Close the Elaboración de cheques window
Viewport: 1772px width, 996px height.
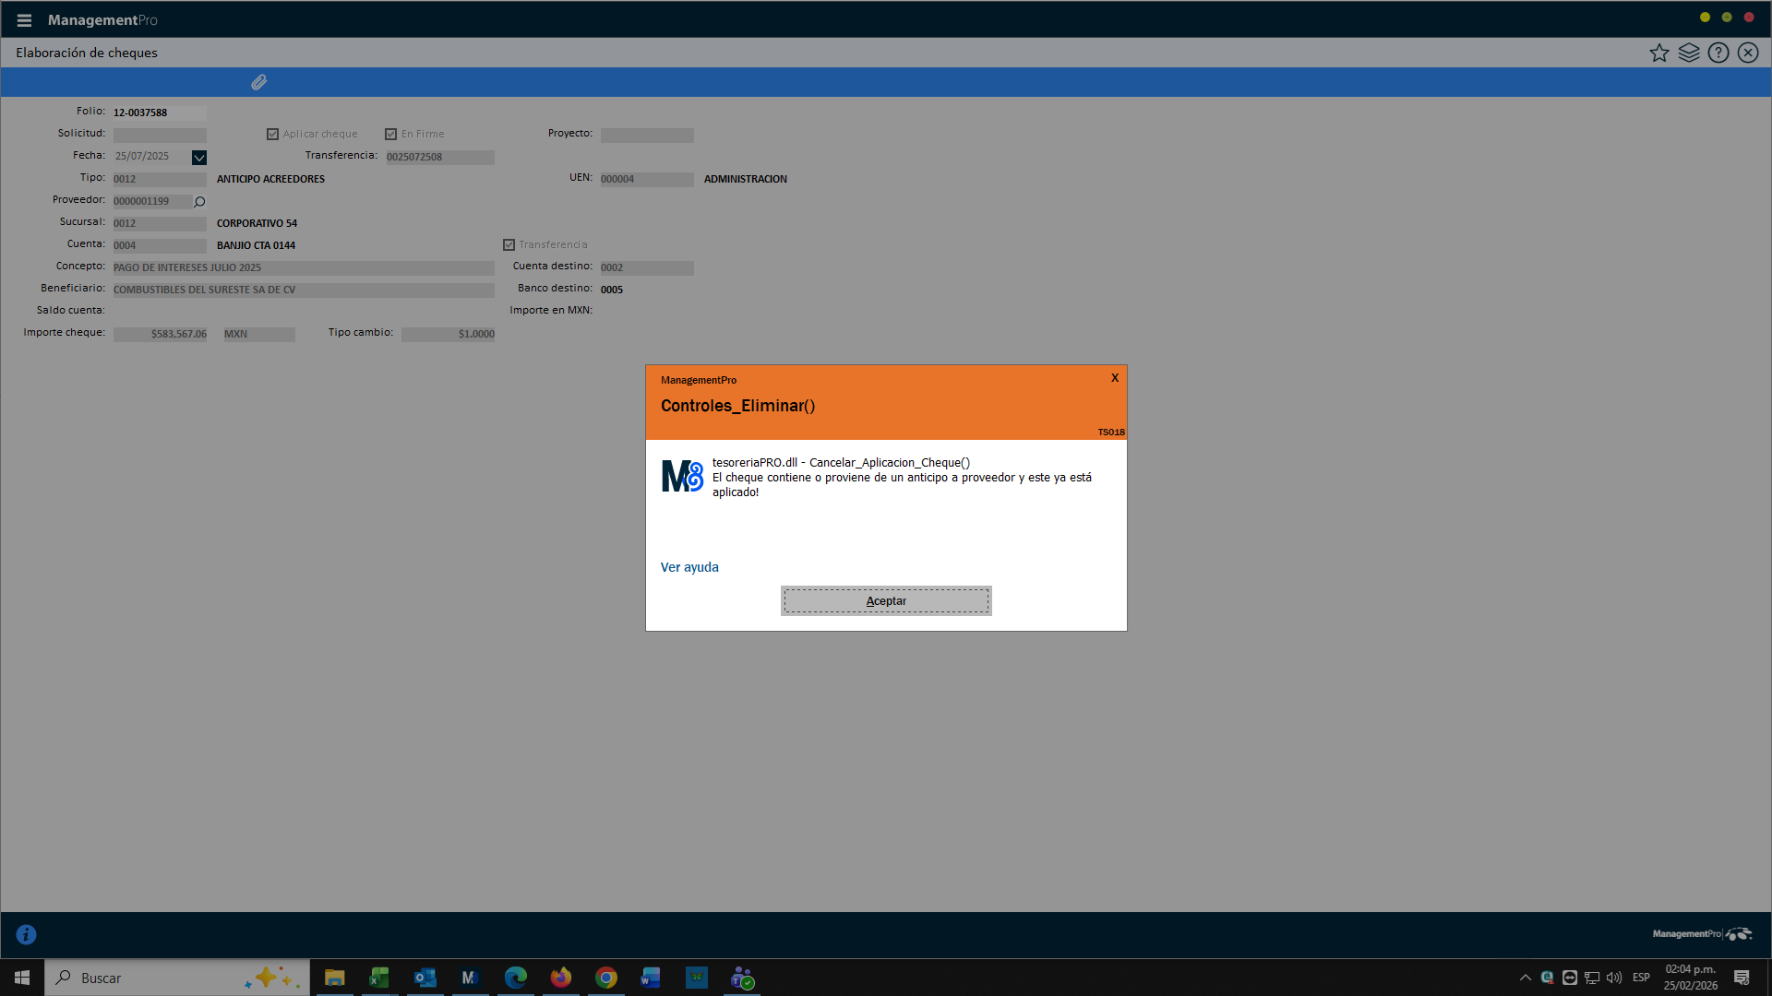tap(1748, 53)
